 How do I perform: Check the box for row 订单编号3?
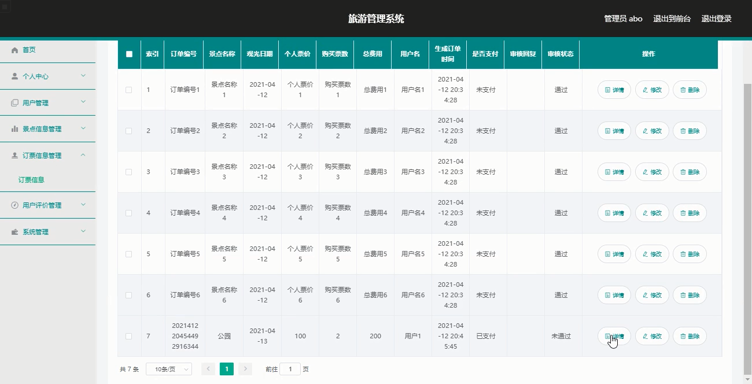pos(129,172)
